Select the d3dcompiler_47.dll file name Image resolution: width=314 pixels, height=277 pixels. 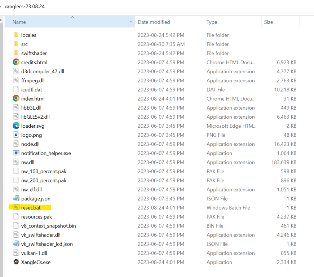tap(43, 71)
